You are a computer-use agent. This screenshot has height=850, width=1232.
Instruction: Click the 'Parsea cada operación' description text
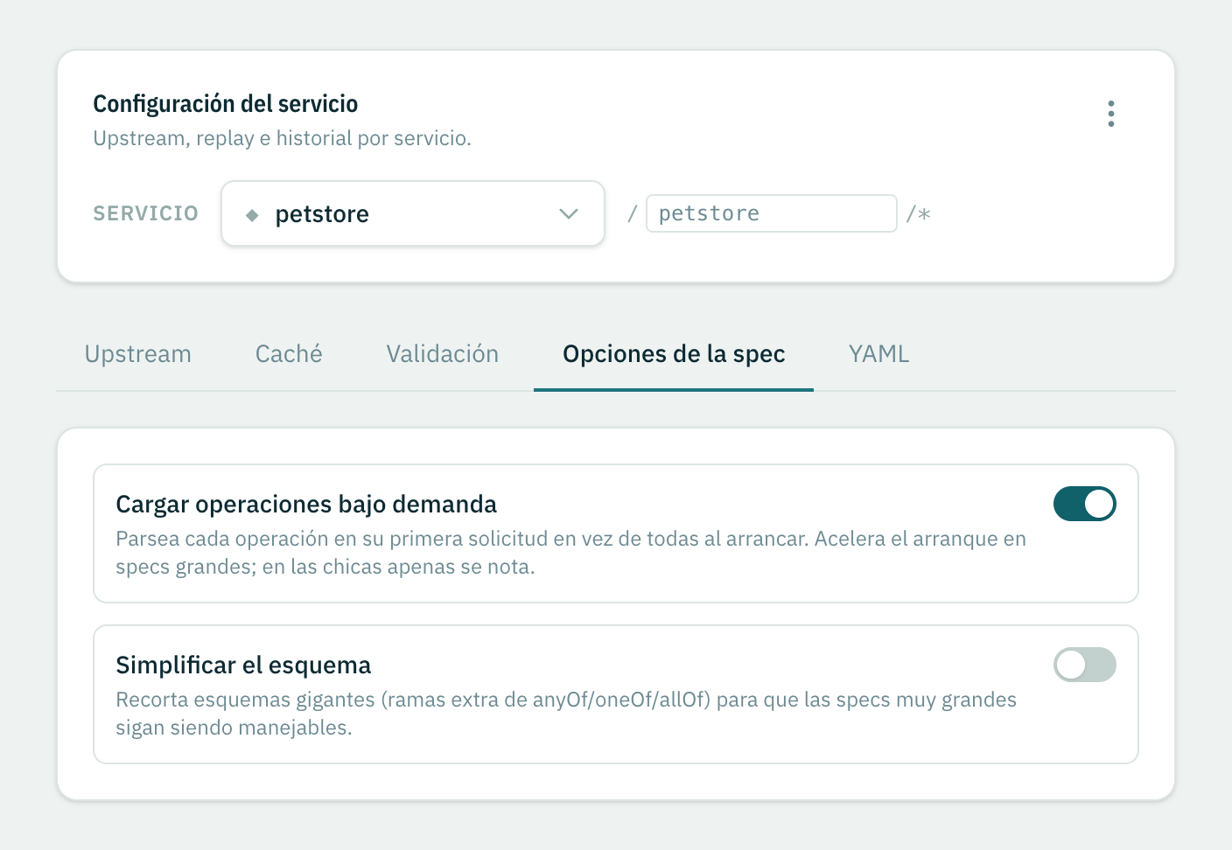[x=570, y=553]
